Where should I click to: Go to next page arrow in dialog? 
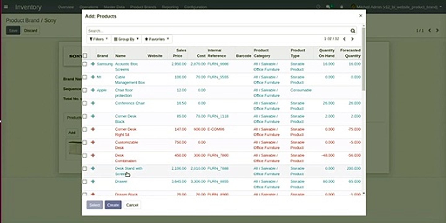(x=352, y=39)
